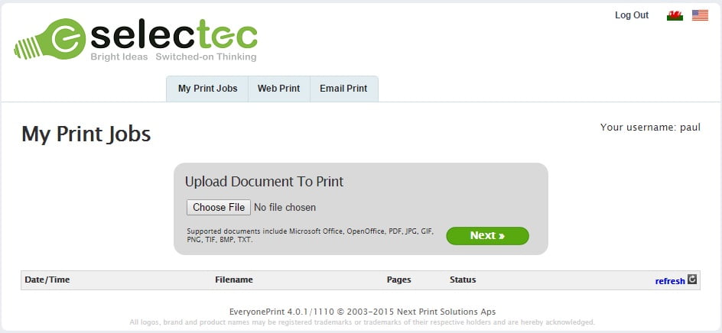722x333 pixels.
Task: Click the Choose File button
Action: point(219,208)
